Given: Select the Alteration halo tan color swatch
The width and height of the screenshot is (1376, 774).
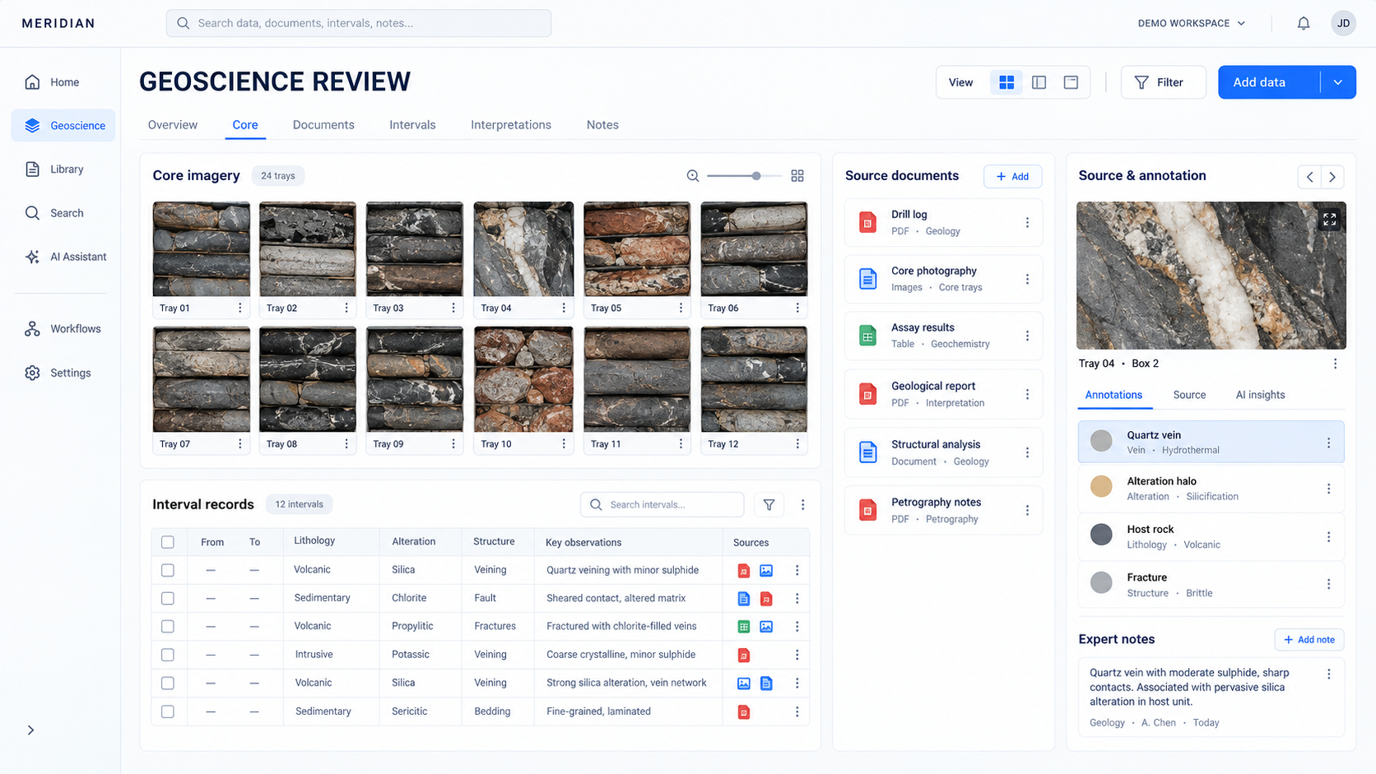Looking at the screenshot, I should [x=1101, y=488].
